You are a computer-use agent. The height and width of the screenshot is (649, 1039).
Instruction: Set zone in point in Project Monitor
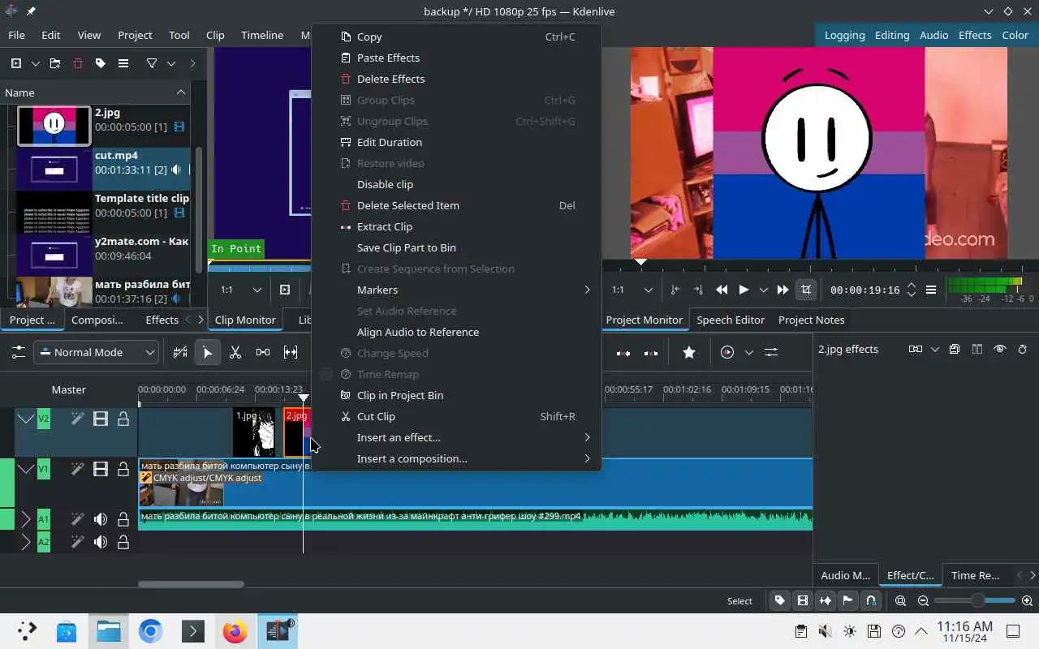(x=675, y=290)
